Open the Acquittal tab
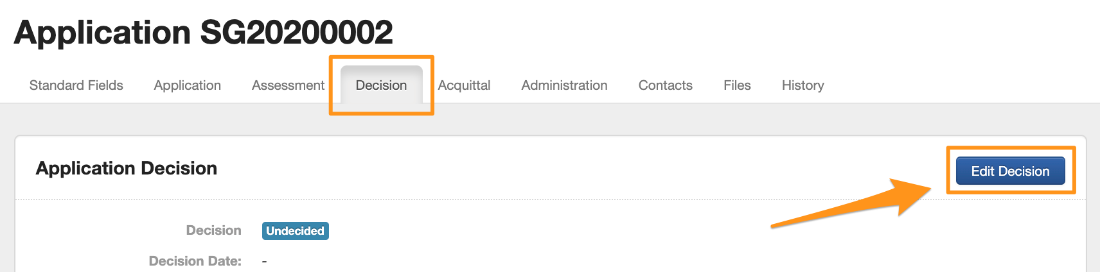Viewport: 1100px width, 272px height. coord(464,85)
